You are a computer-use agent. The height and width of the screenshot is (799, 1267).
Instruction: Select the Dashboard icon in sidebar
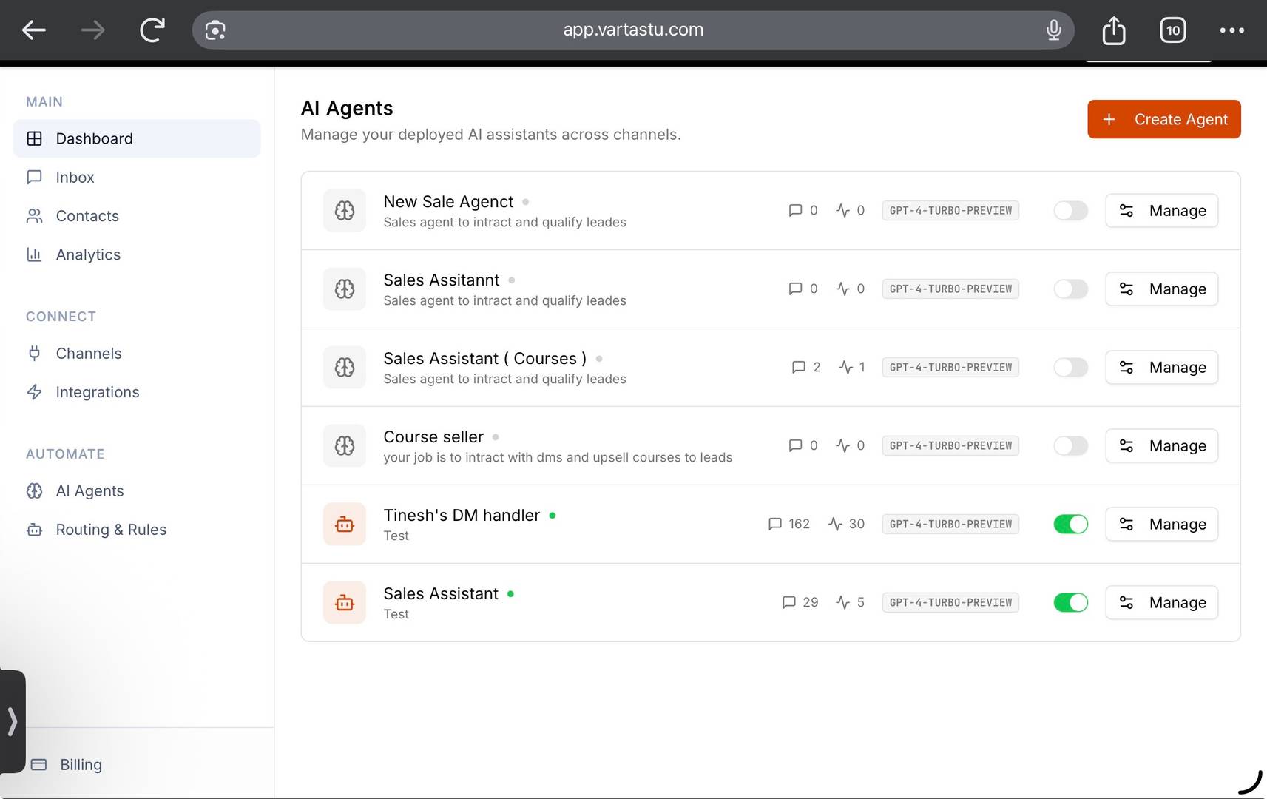(35, 138)
